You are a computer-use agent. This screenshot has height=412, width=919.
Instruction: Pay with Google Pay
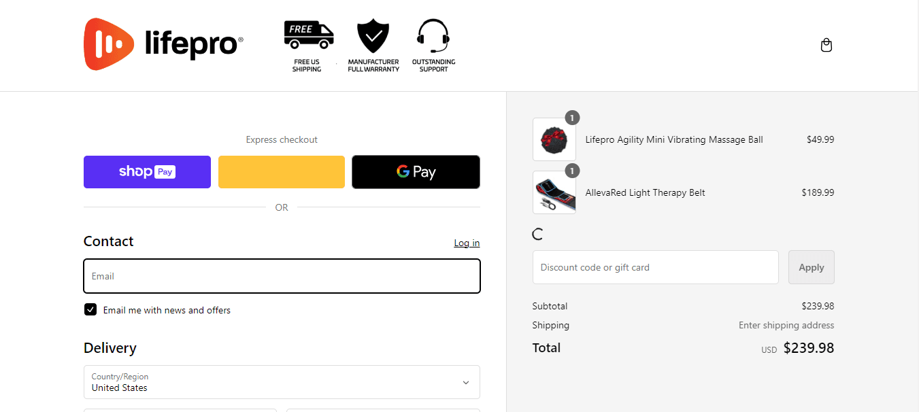416,172
